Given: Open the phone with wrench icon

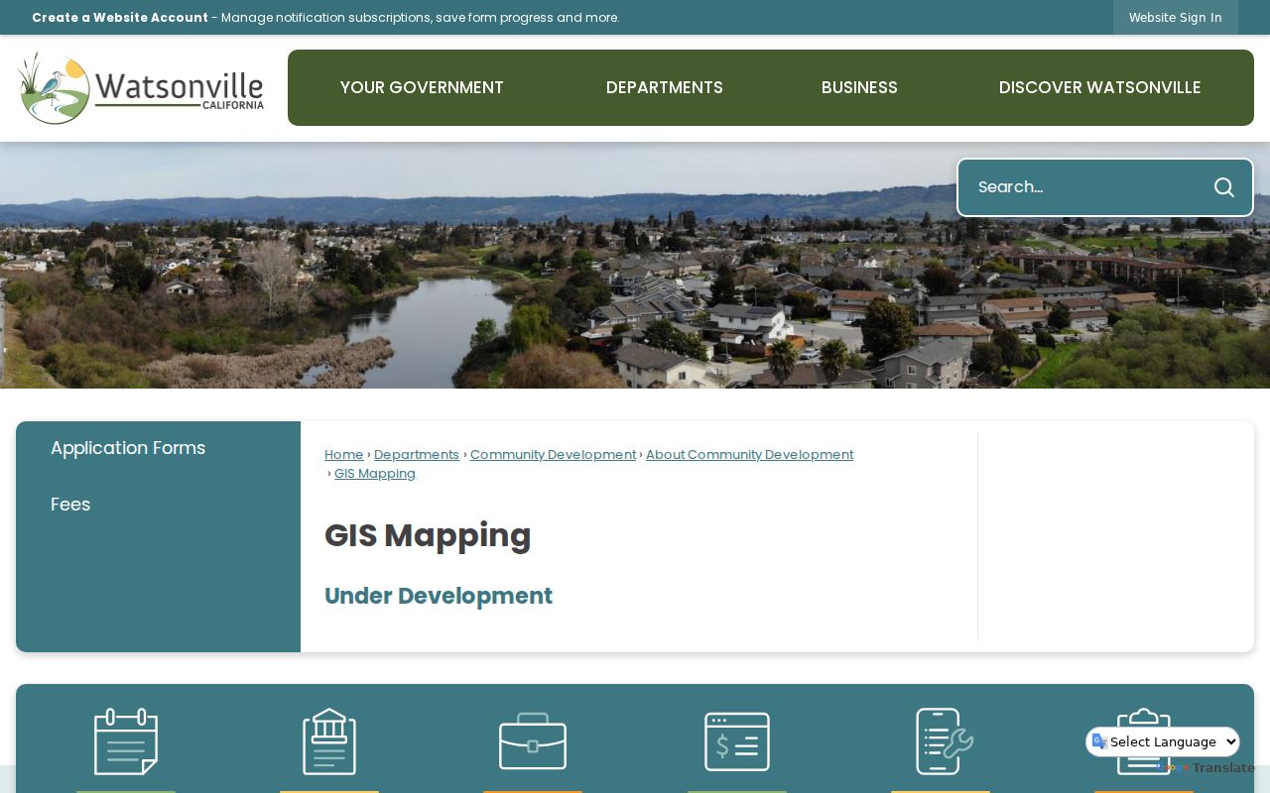Looking at the screenshot, I should 944,741.
